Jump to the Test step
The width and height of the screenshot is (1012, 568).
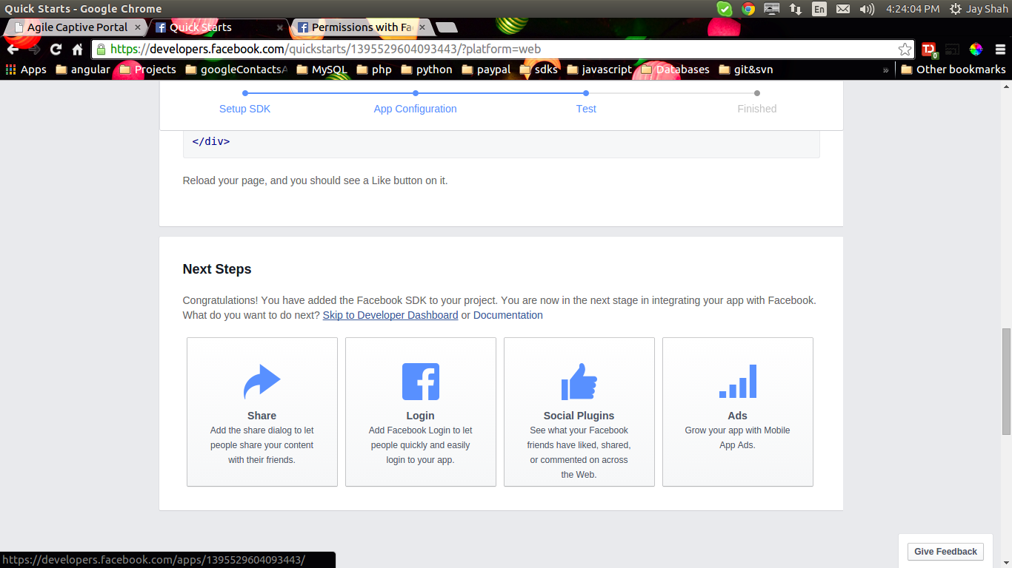pos(586,109)
